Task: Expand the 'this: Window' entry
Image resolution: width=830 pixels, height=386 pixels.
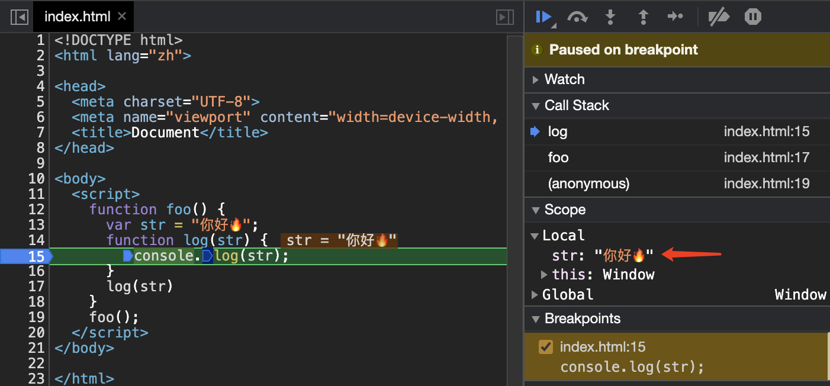Action: (544, 275)
